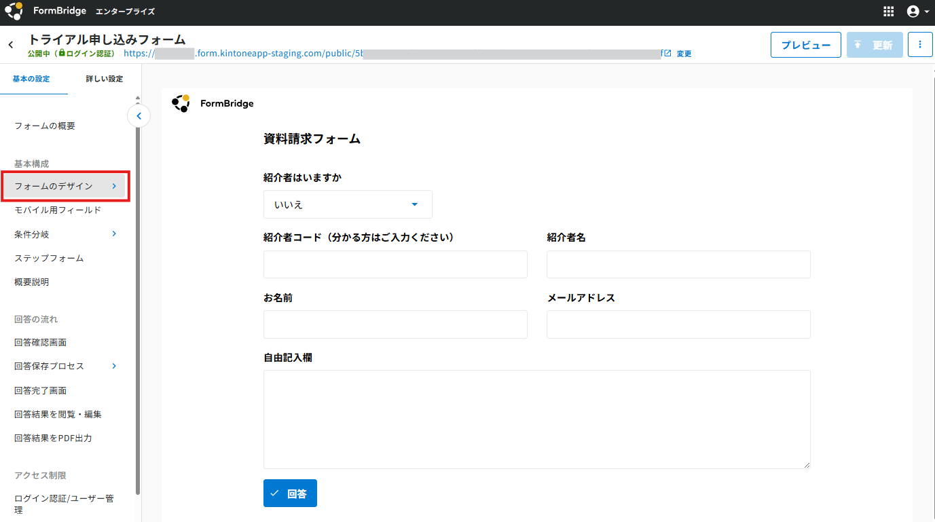Click the 紹介者はいますか field label
The height and width of the screenshot is (522, 935).
tap(302, 178)
